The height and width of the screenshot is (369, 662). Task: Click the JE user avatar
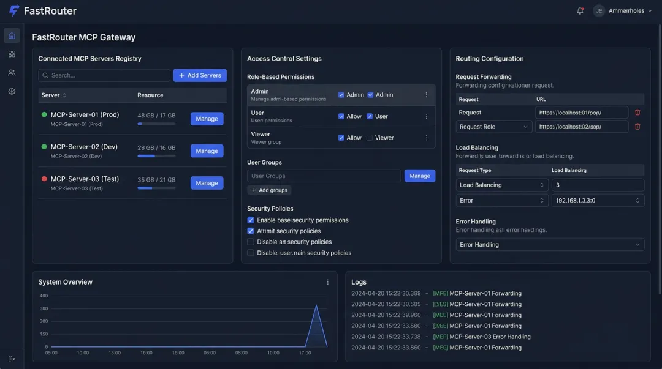[599, 11]
